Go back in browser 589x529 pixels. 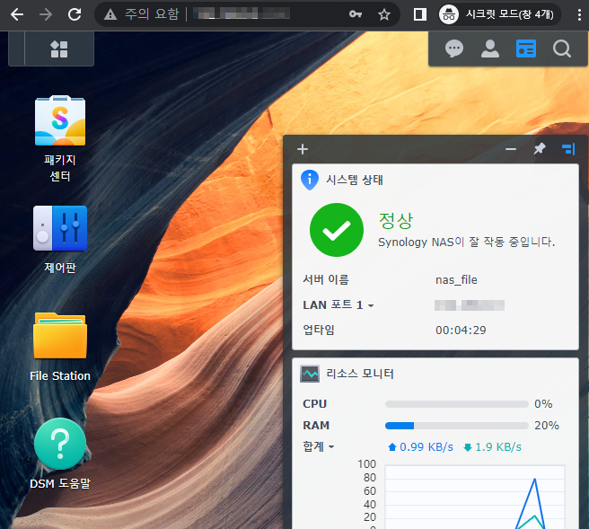pos(17,14)
